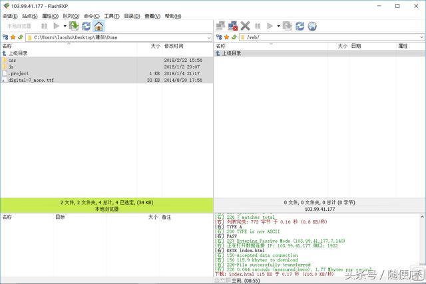
Task: Click the 本地浏览器 toolbar label
Action: point(19,26)
